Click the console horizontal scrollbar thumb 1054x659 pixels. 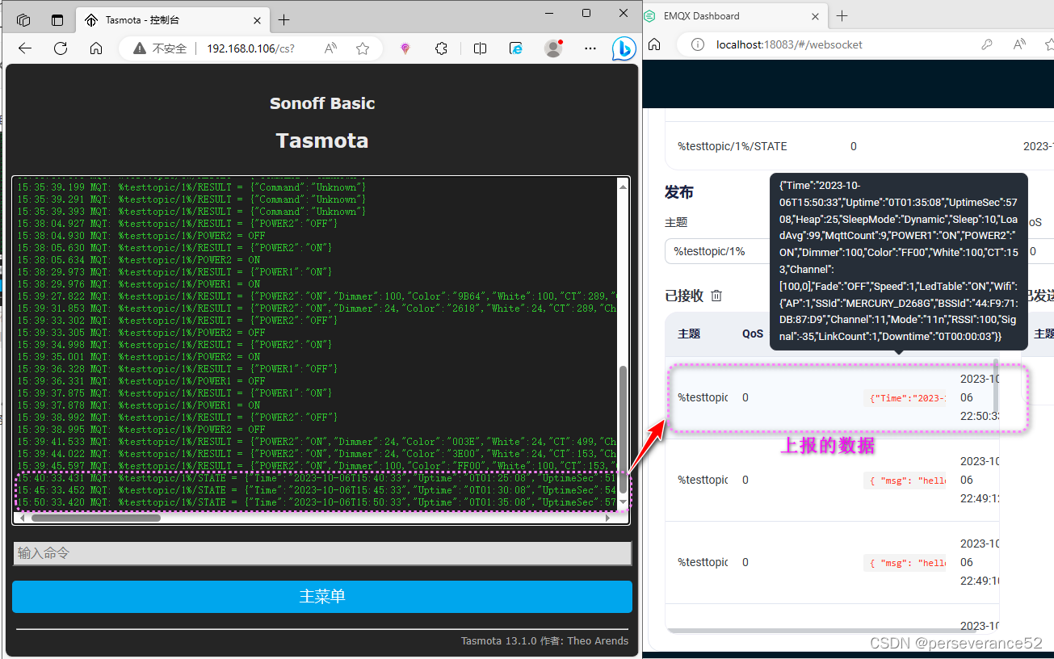coord(96,518)
